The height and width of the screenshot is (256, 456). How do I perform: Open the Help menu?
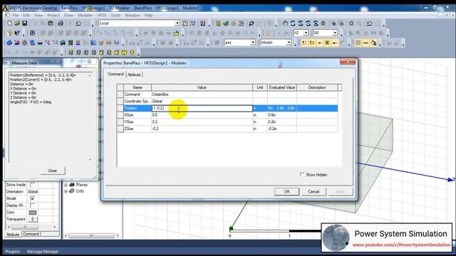click(x=148, y=15)
